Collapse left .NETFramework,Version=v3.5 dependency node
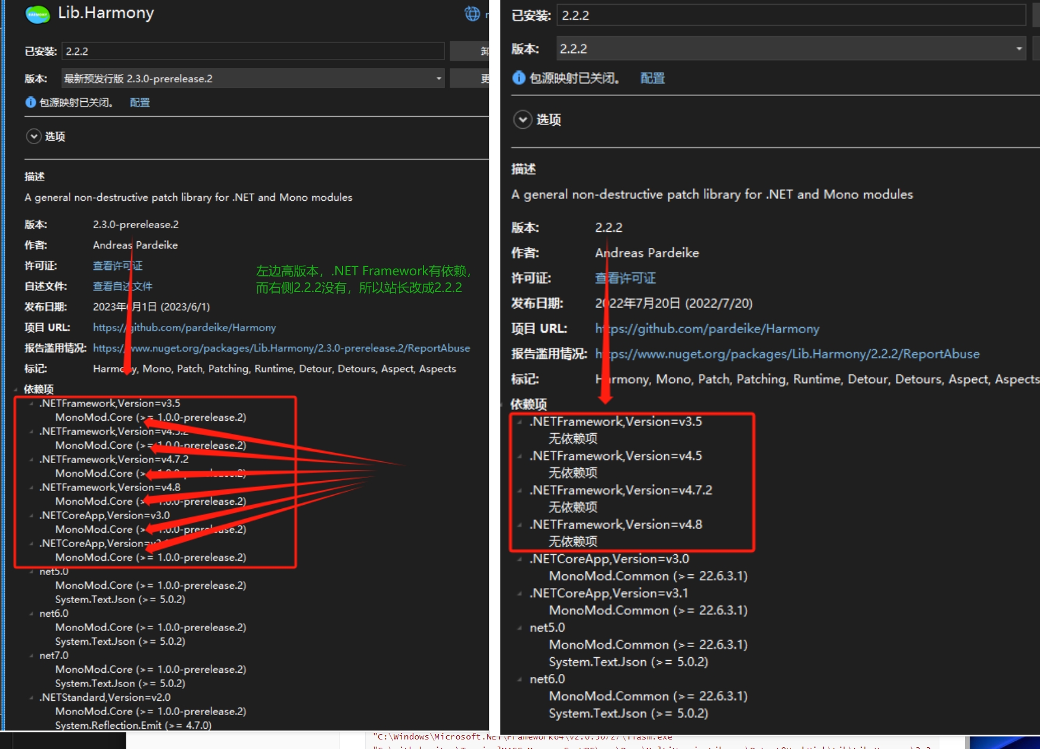 point(32,404)
